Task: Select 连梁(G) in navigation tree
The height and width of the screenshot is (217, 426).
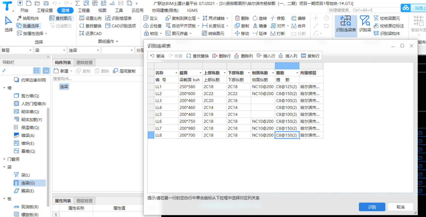Action: click(29, 183)
